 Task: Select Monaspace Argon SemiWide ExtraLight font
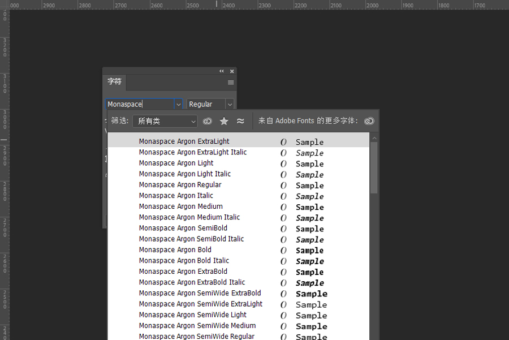pyautogui.click(x=239, y=304)
